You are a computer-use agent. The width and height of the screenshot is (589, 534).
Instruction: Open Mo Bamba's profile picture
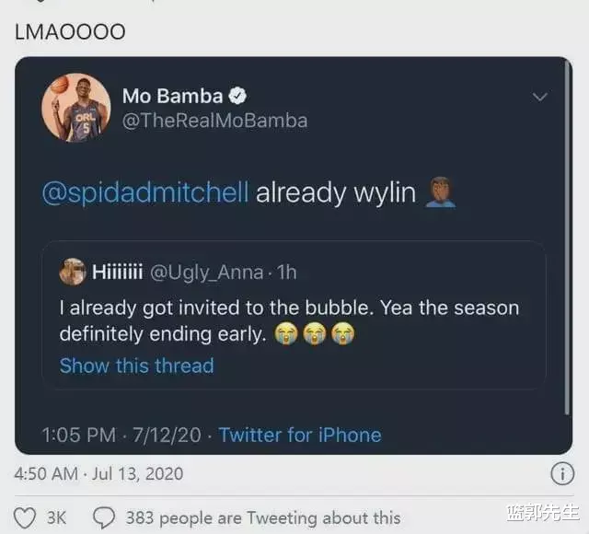pos(76,108)
